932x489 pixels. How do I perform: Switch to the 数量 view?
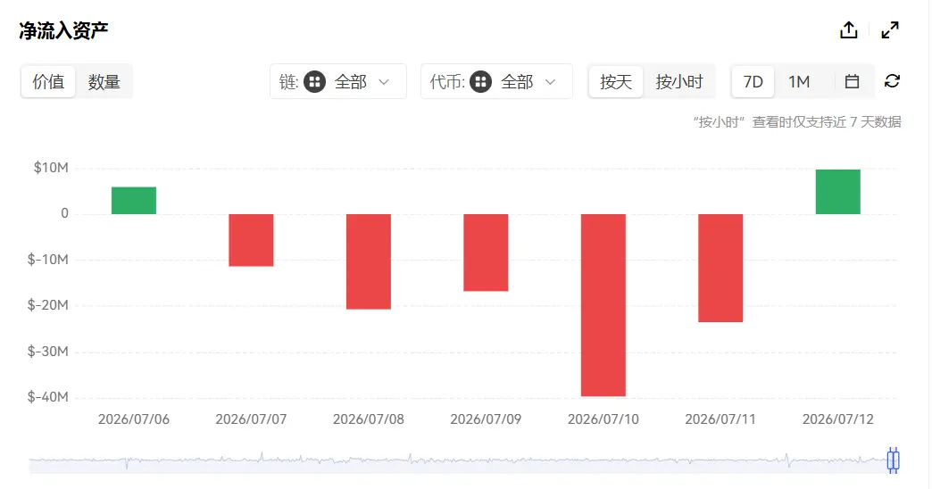104,81
